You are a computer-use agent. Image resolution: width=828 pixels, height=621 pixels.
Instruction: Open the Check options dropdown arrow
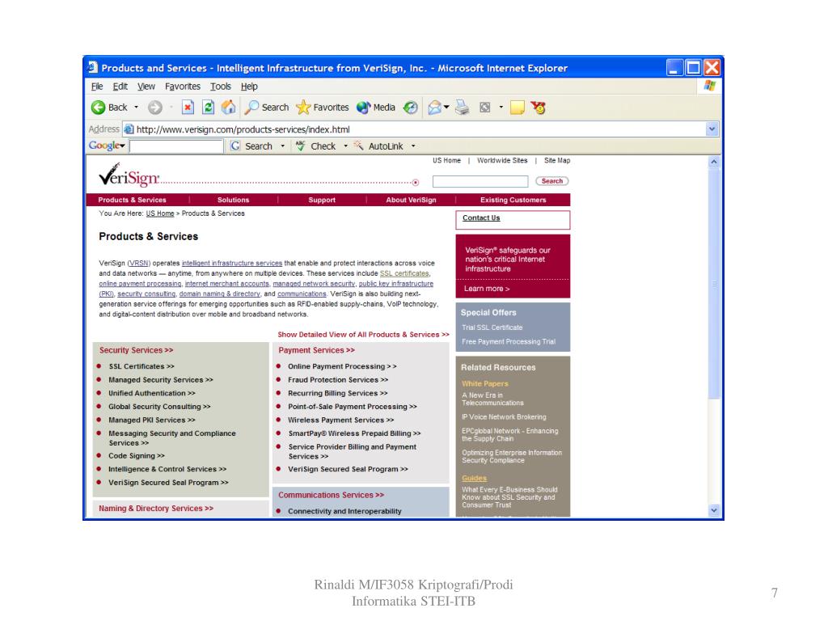pos(346,146)
